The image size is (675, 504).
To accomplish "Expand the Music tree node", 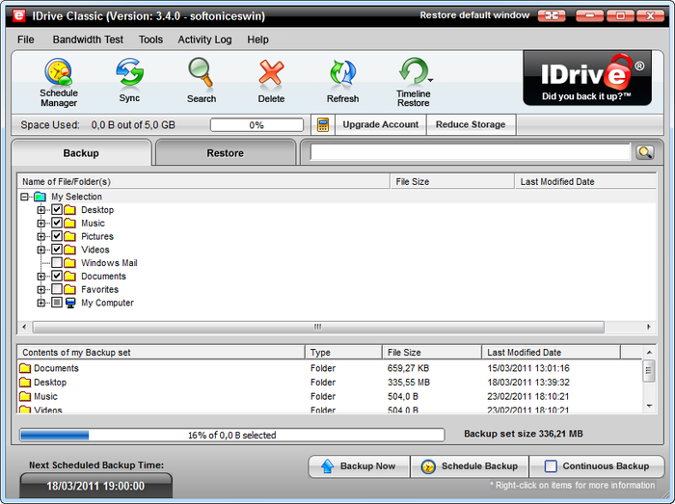I will point(40,224).
